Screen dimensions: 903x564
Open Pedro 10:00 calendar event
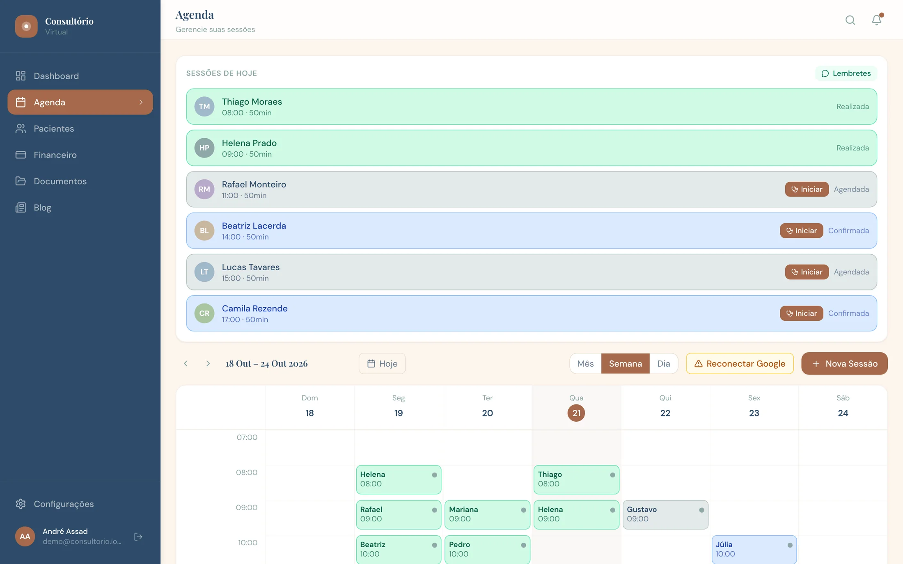[x=487, y=550]
